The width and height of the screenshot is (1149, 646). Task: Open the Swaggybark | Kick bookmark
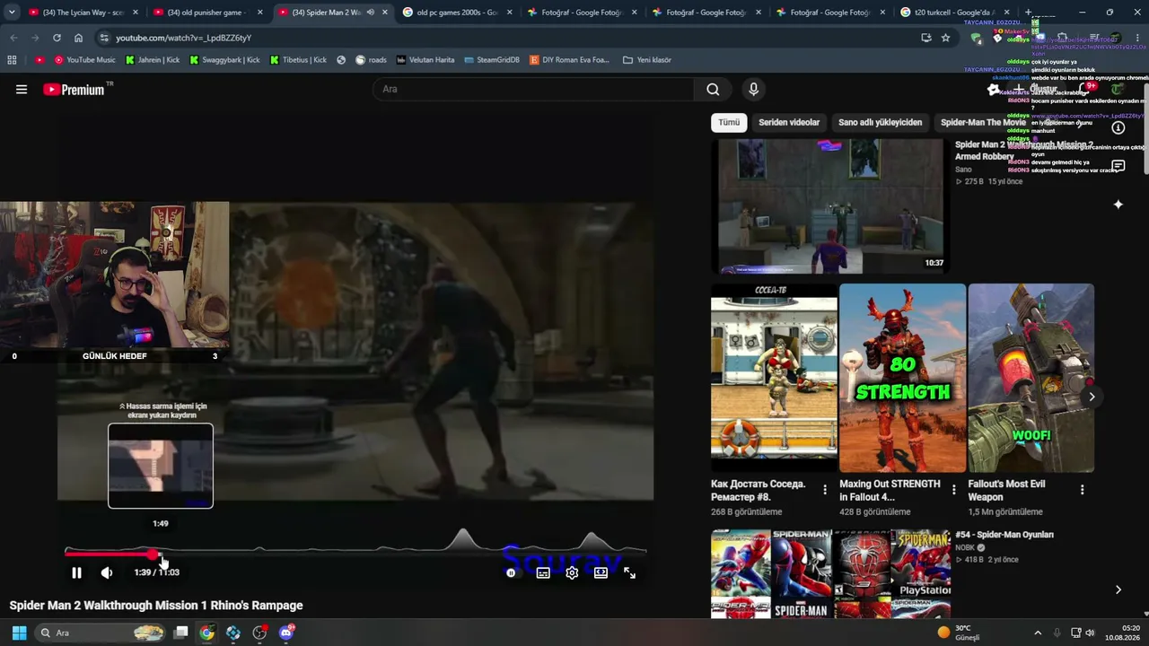pos(224,60)
